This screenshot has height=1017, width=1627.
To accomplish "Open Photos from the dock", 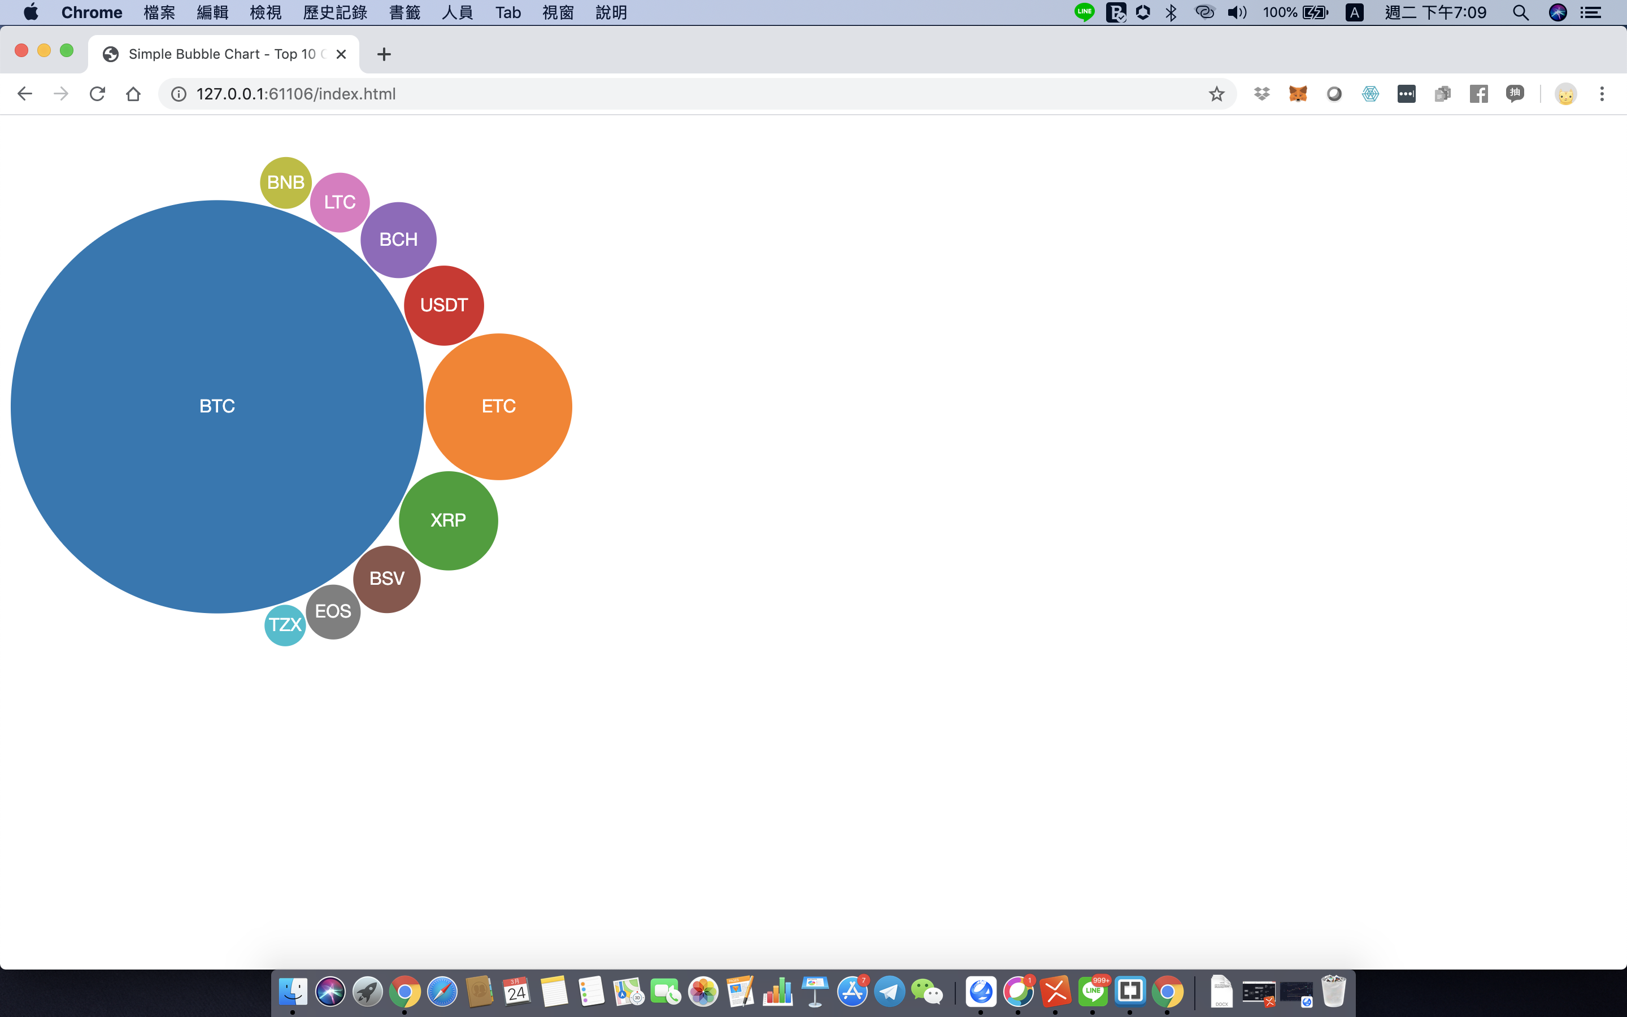I will pyautogui.click(x=703, y=992).
